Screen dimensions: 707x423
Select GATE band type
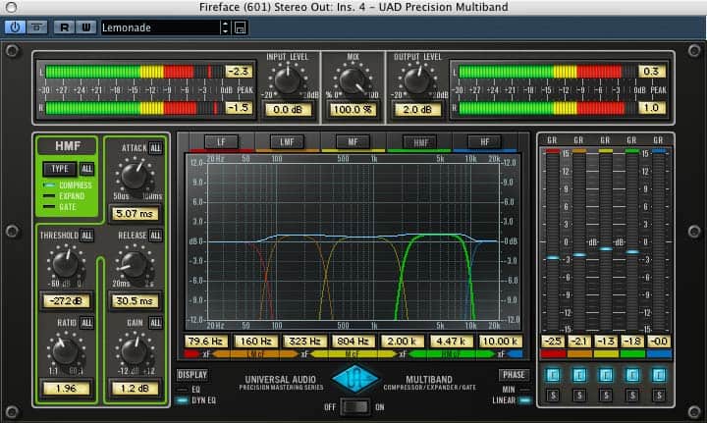tap(60, 207)
